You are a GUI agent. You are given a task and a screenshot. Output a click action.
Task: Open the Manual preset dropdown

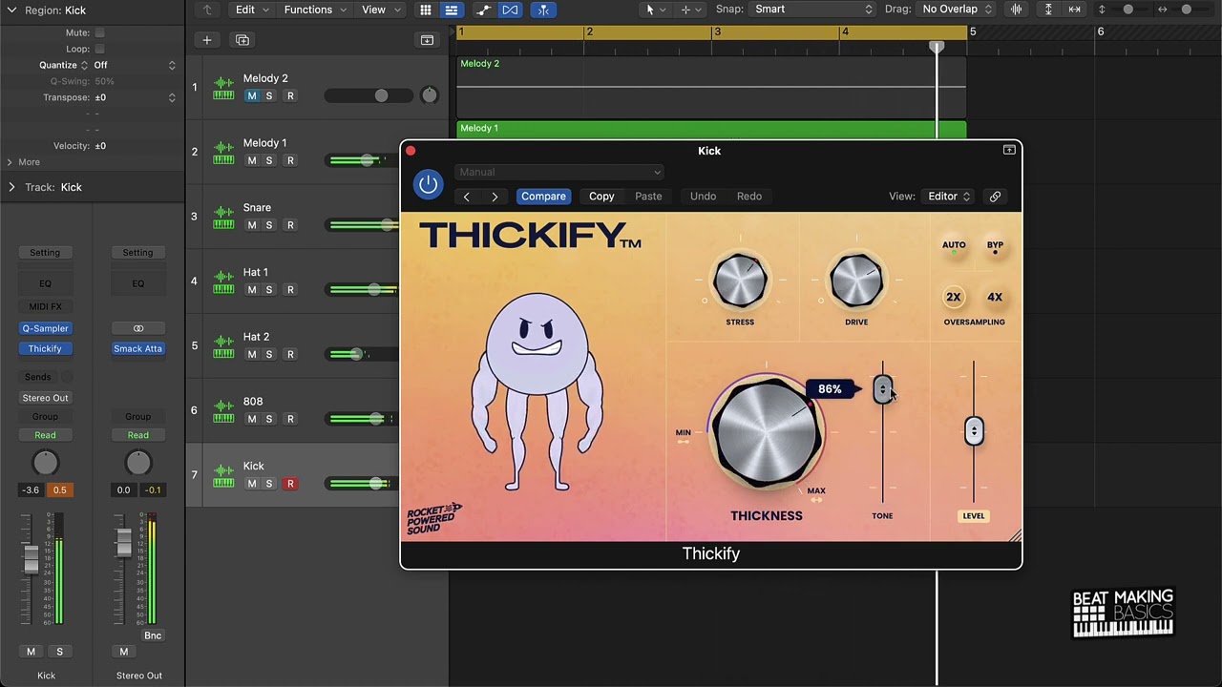(559, 173)
